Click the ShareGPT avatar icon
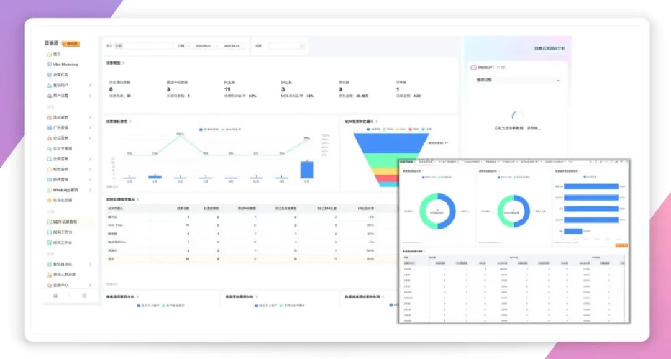671x359 pixels. click(x=473, y=67)
